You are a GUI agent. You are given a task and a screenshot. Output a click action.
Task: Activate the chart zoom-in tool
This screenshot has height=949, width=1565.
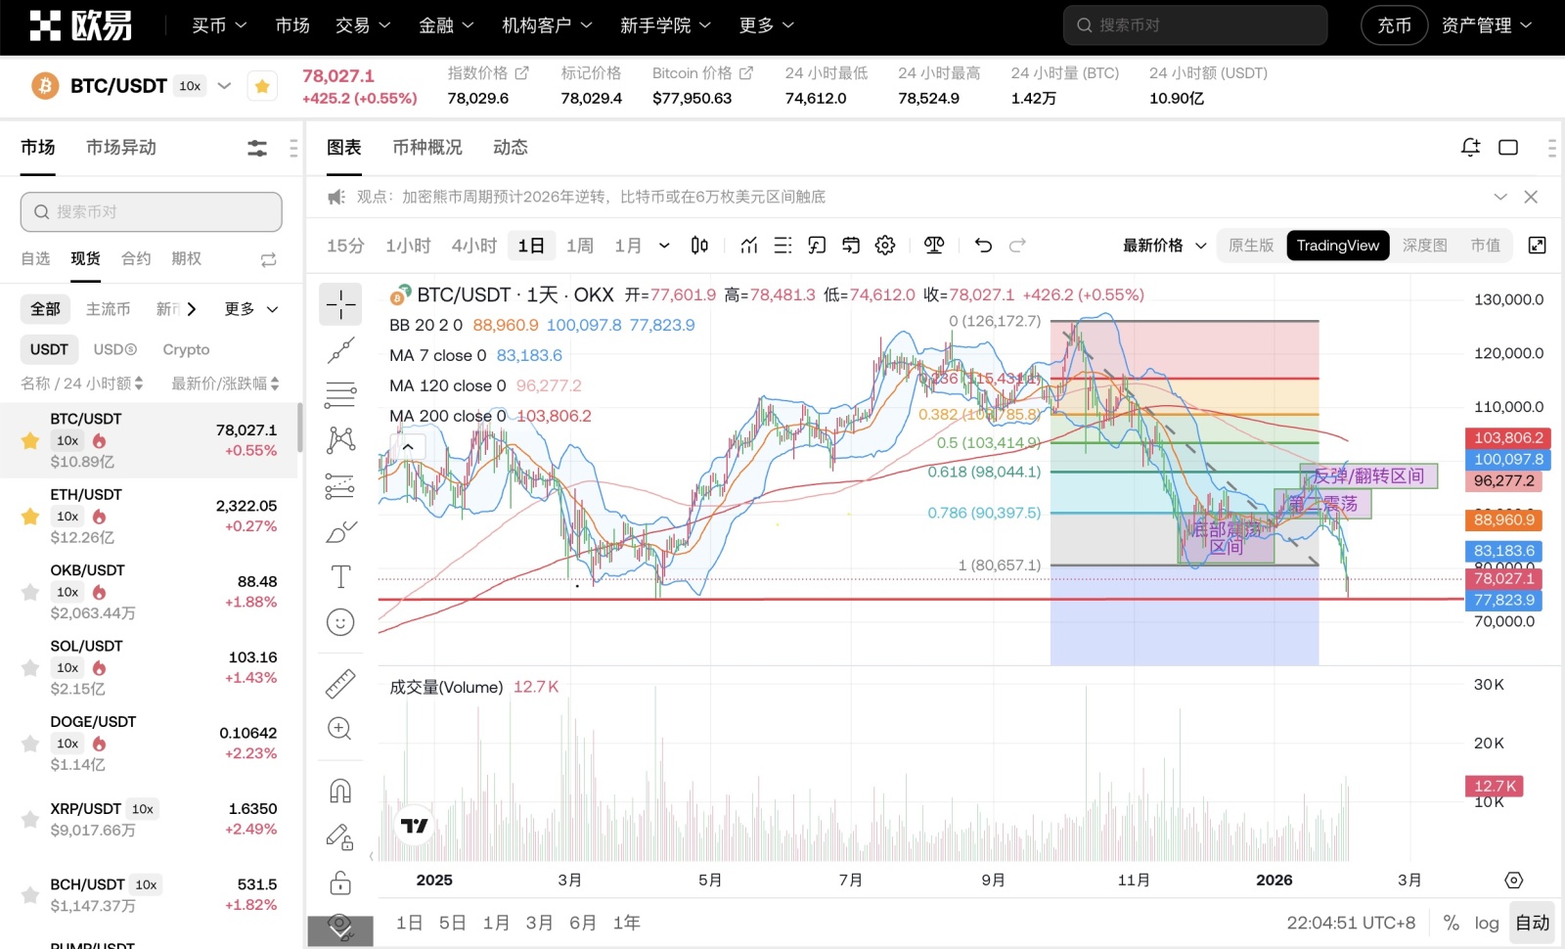pyautogui.click(x=340, y=729)
